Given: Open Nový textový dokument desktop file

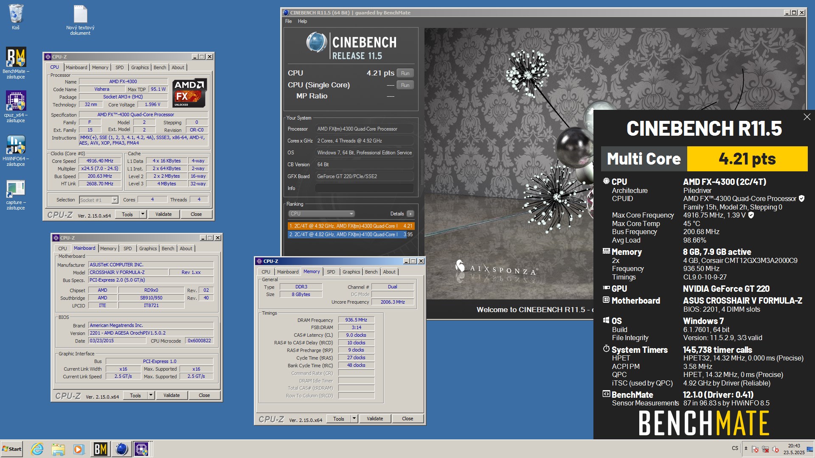Looking at the screenshot, I should click(x=80, y=20).
